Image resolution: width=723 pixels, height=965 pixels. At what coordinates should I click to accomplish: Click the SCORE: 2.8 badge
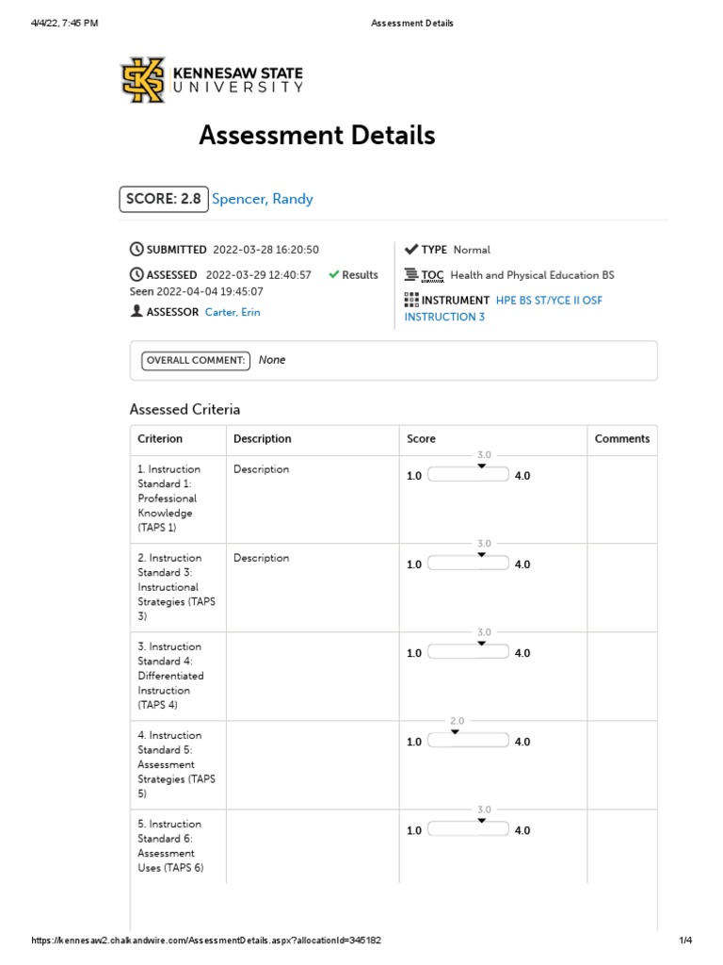pos(163,199)
